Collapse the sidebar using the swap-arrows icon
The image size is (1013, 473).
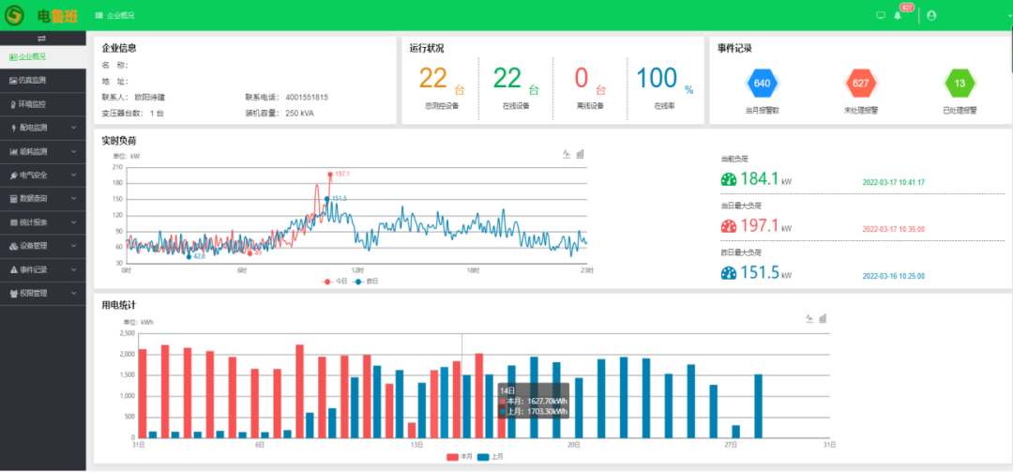(x=41, y=38)
